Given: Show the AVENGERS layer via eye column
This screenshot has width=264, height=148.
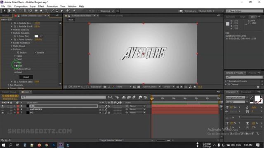Looking at the screenshot, I should coord(2,109).
